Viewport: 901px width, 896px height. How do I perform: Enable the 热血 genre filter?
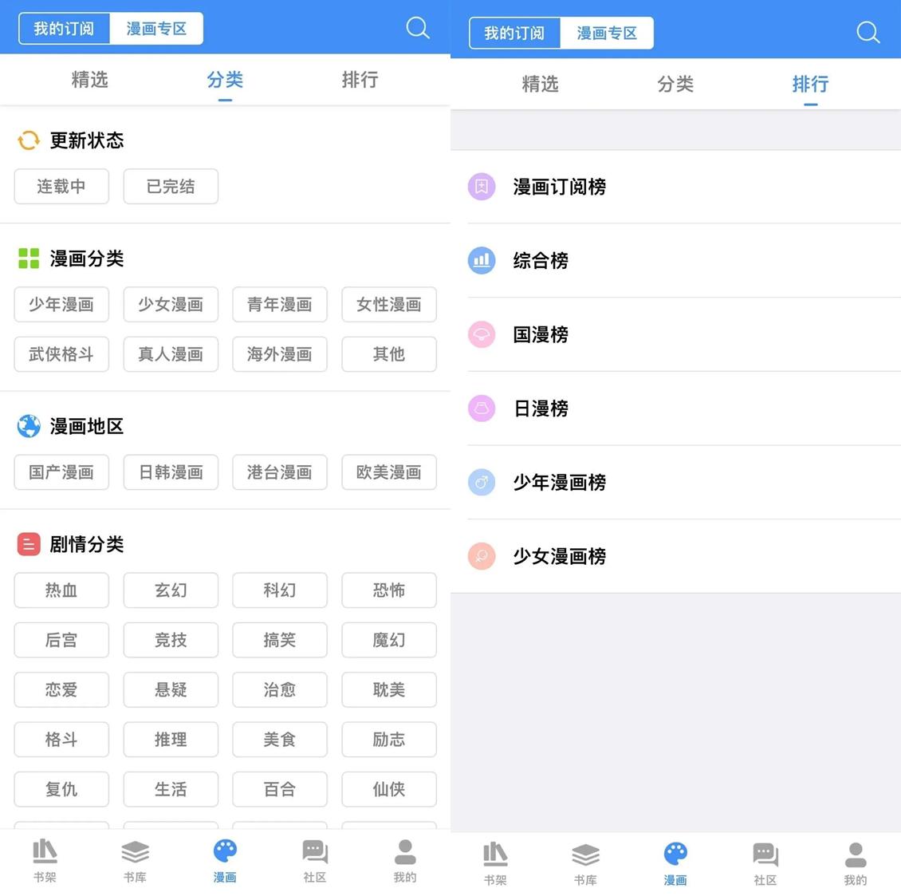(x=61, y=590)
